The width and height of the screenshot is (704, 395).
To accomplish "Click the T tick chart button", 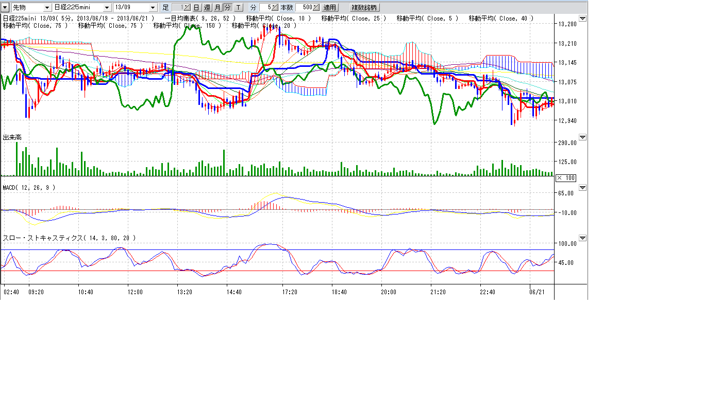I will (x=238, y=8).
